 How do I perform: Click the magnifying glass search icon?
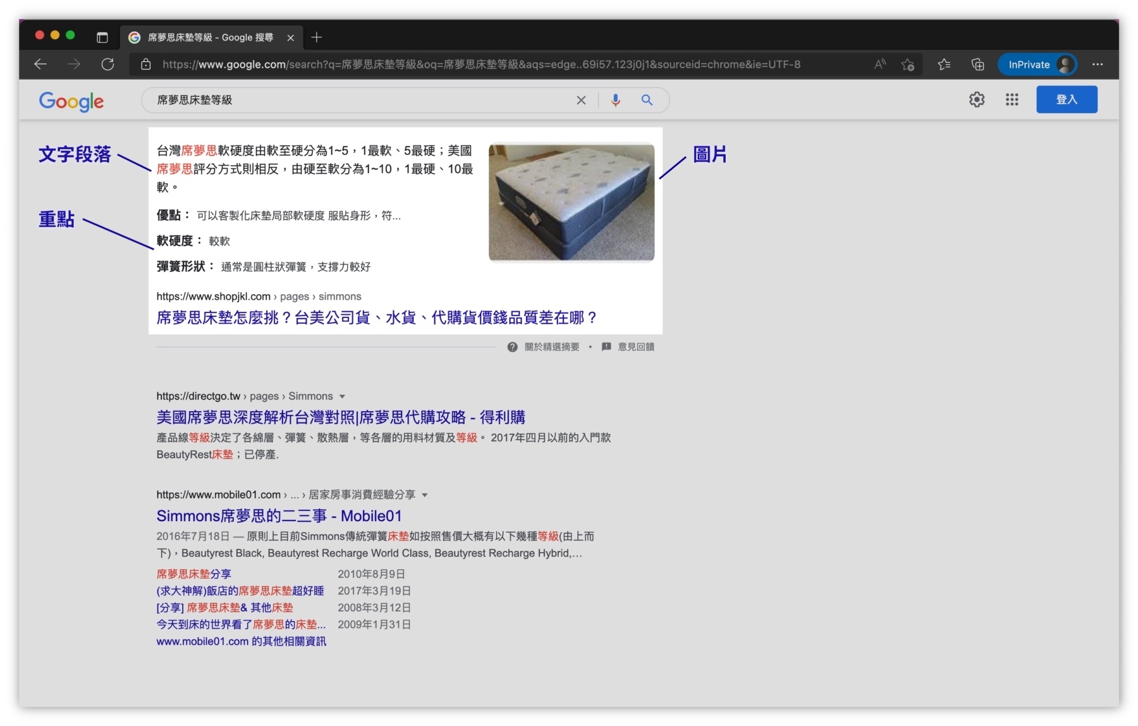pyautogui.click(x=647, y=100)
